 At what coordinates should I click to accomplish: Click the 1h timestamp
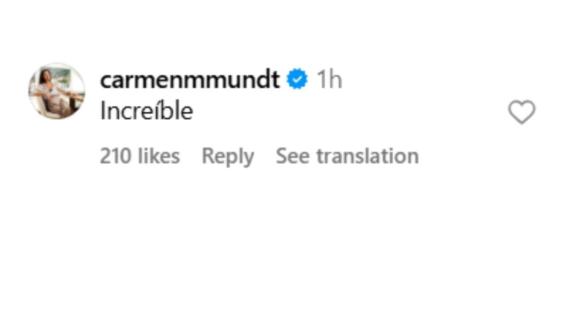click(x=329, y=79)
